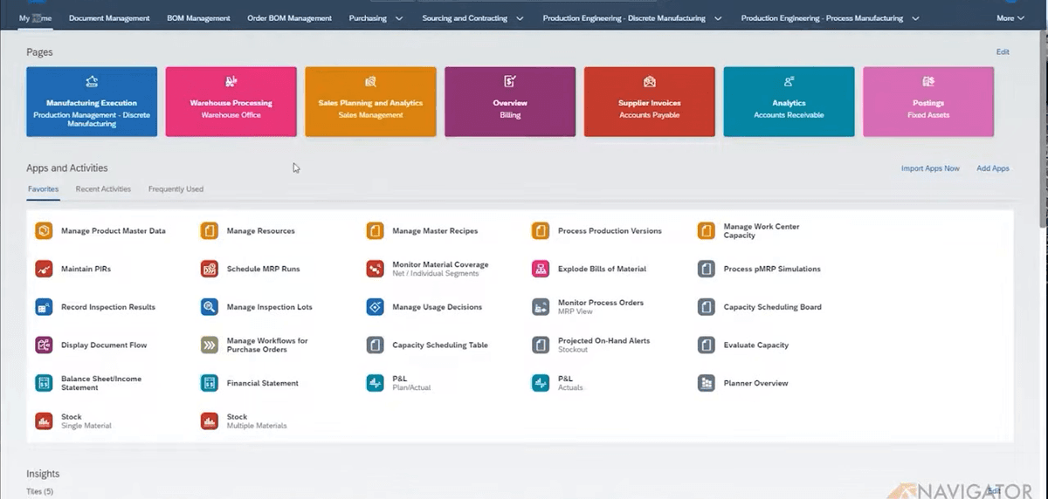Open Projected On-Hand Alerts icon
Screen dimensions: 1048x499
pyautogui.click(x=541, y=345)
